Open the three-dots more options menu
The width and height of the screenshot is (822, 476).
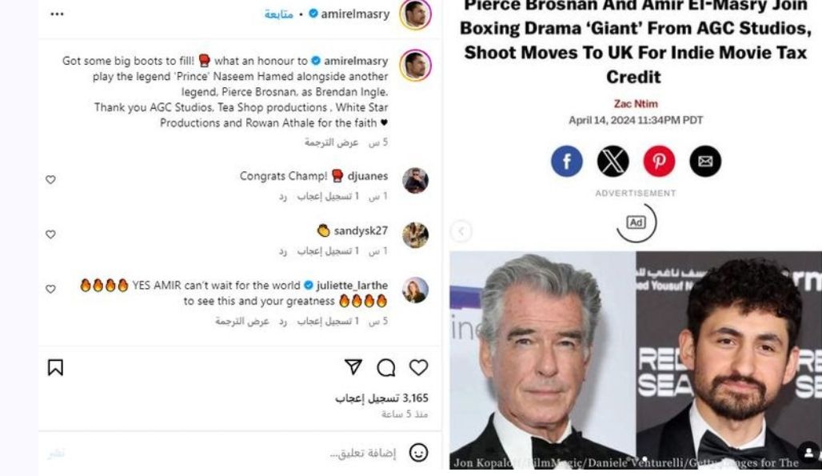[x=57, y=14]
